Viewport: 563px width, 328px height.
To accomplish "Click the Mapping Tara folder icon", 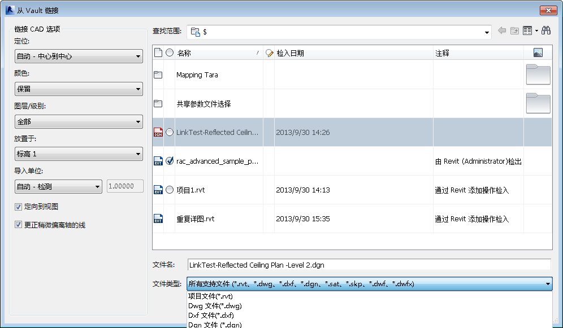I will (x=158, y=75).
